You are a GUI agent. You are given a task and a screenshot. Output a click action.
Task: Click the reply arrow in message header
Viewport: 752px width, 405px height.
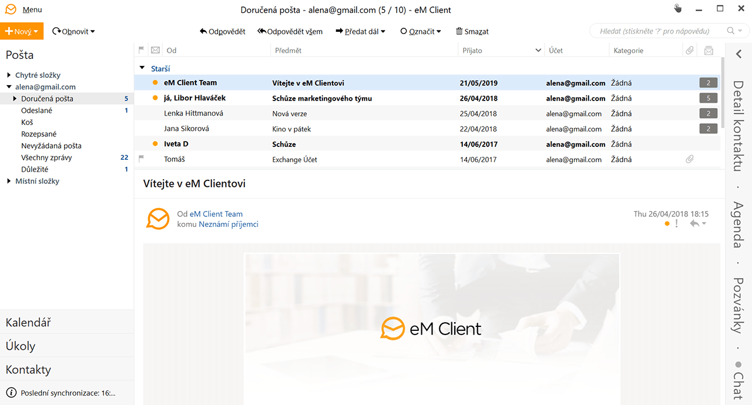(x=694, y=223)
